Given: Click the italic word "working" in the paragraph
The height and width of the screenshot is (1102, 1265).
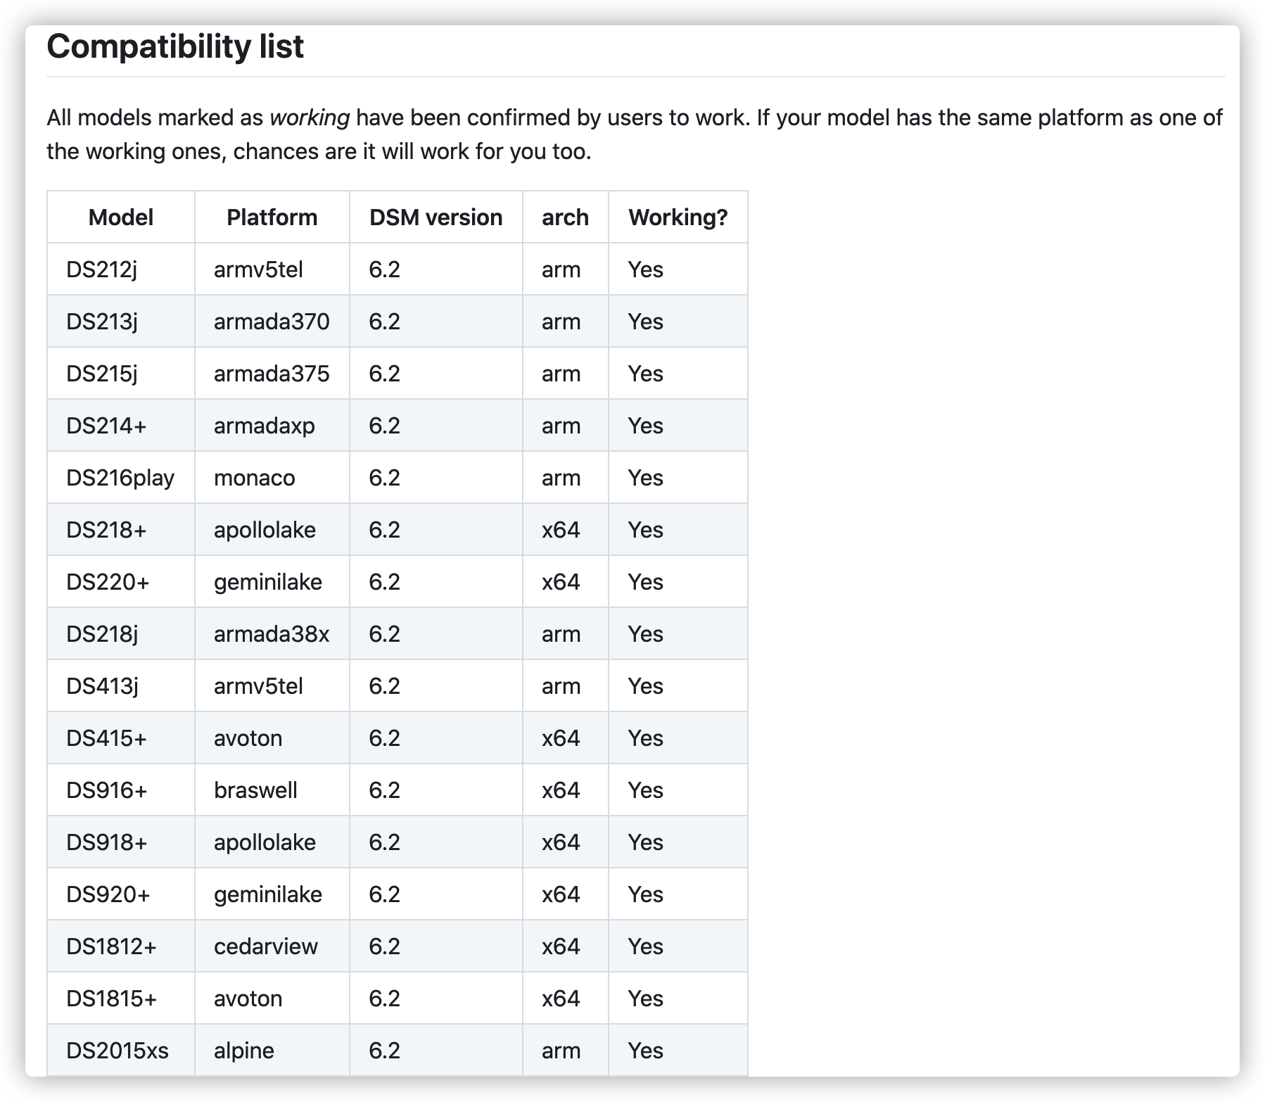Looking at the screenshot, I should tap(310, 118).
